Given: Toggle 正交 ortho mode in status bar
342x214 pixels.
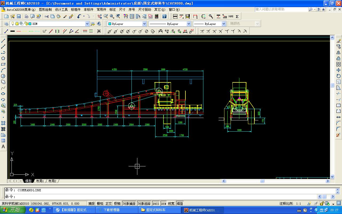Looking at the screenshot, I should pyautogui.click(x=108, y=204).
